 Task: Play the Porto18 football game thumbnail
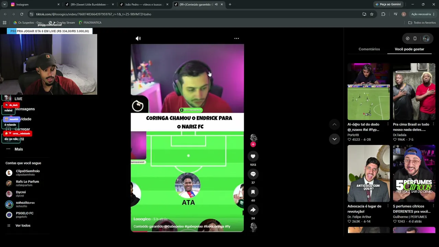coord(369,92)
